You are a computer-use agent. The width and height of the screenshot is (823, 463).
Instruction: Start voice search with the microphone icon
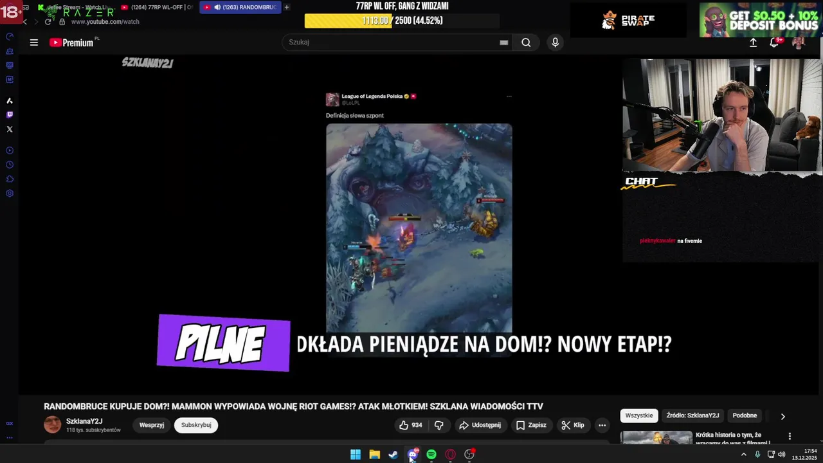tap(556, 42)
